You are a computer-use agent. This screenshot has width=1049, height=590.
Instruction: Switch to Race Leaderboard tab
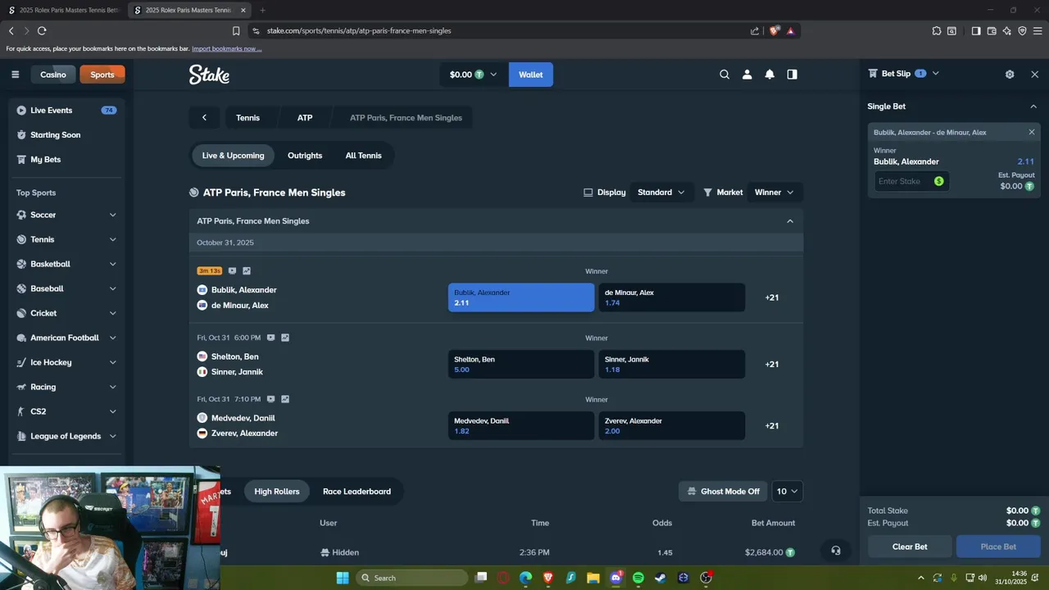[x=356, y=492]
